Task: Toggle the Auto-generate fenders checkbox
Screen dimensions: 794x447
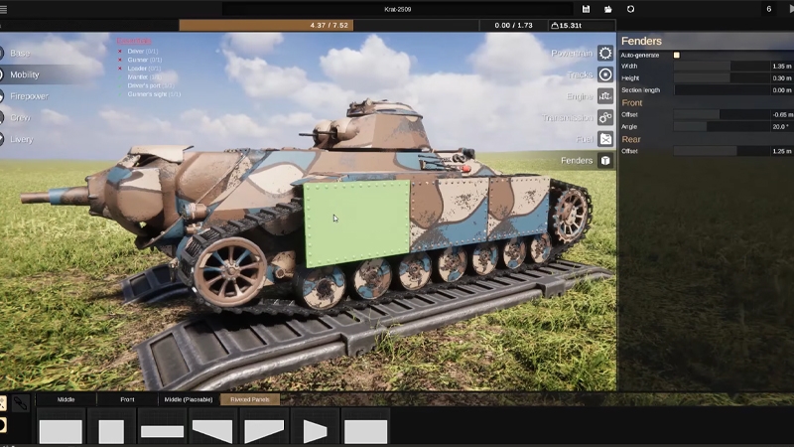Action: tap(677, 56)
